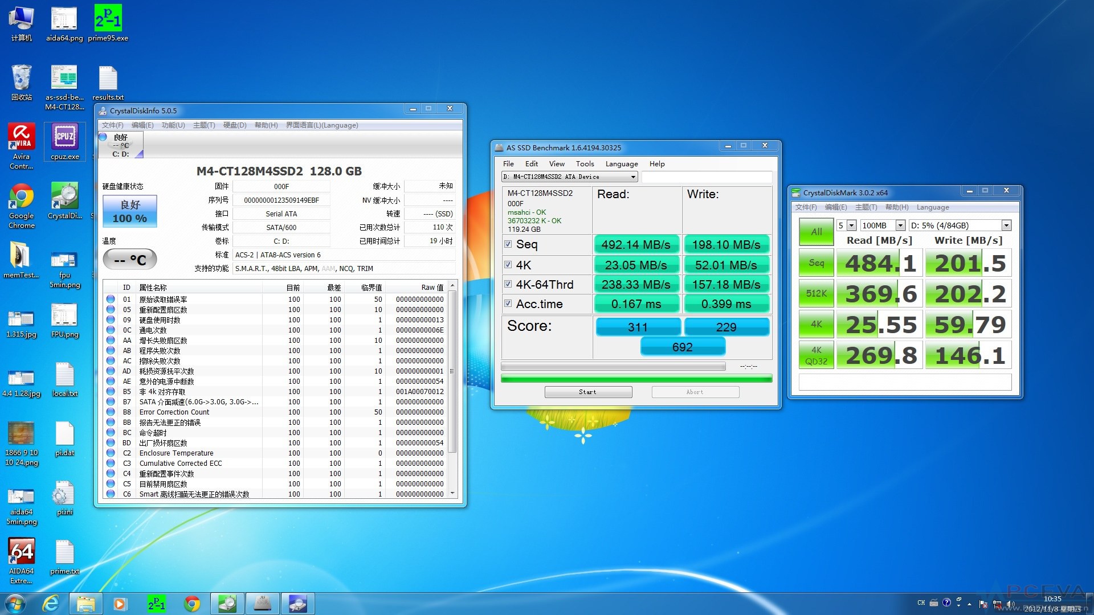Launch Internet Explorer from the taskbar
1094x615 pixels.
(51, 604)
